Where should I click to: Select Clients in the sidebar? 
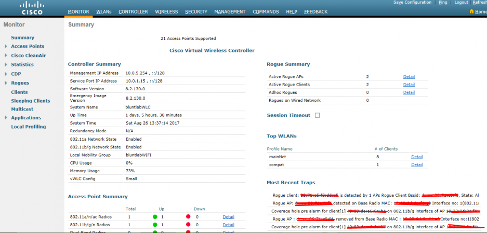tap(19, 92)
